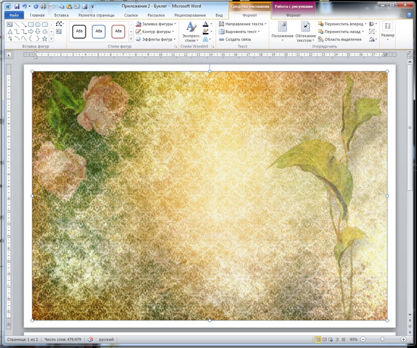Open the Вставка ribbon tab
This screenshot has width=417, height=348.
(x=61, y=15)
